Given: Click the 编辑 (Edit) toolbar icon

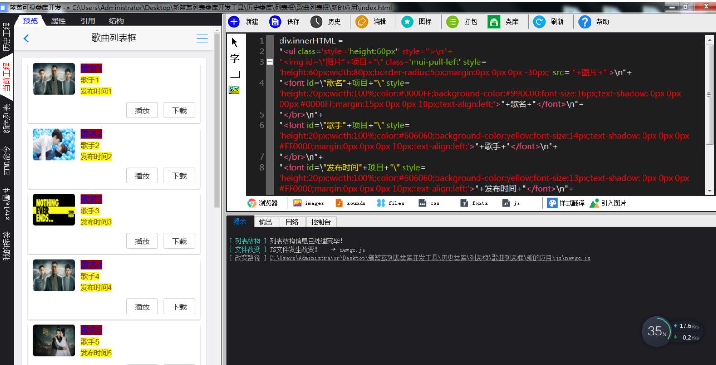Looking at the screenshot, I should pyautogui.click(x=361, y=22).
